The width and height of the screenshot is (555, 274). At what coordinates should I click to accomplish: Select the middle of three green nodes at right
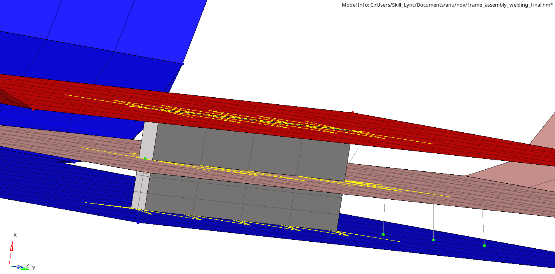[x=434, y=240]
